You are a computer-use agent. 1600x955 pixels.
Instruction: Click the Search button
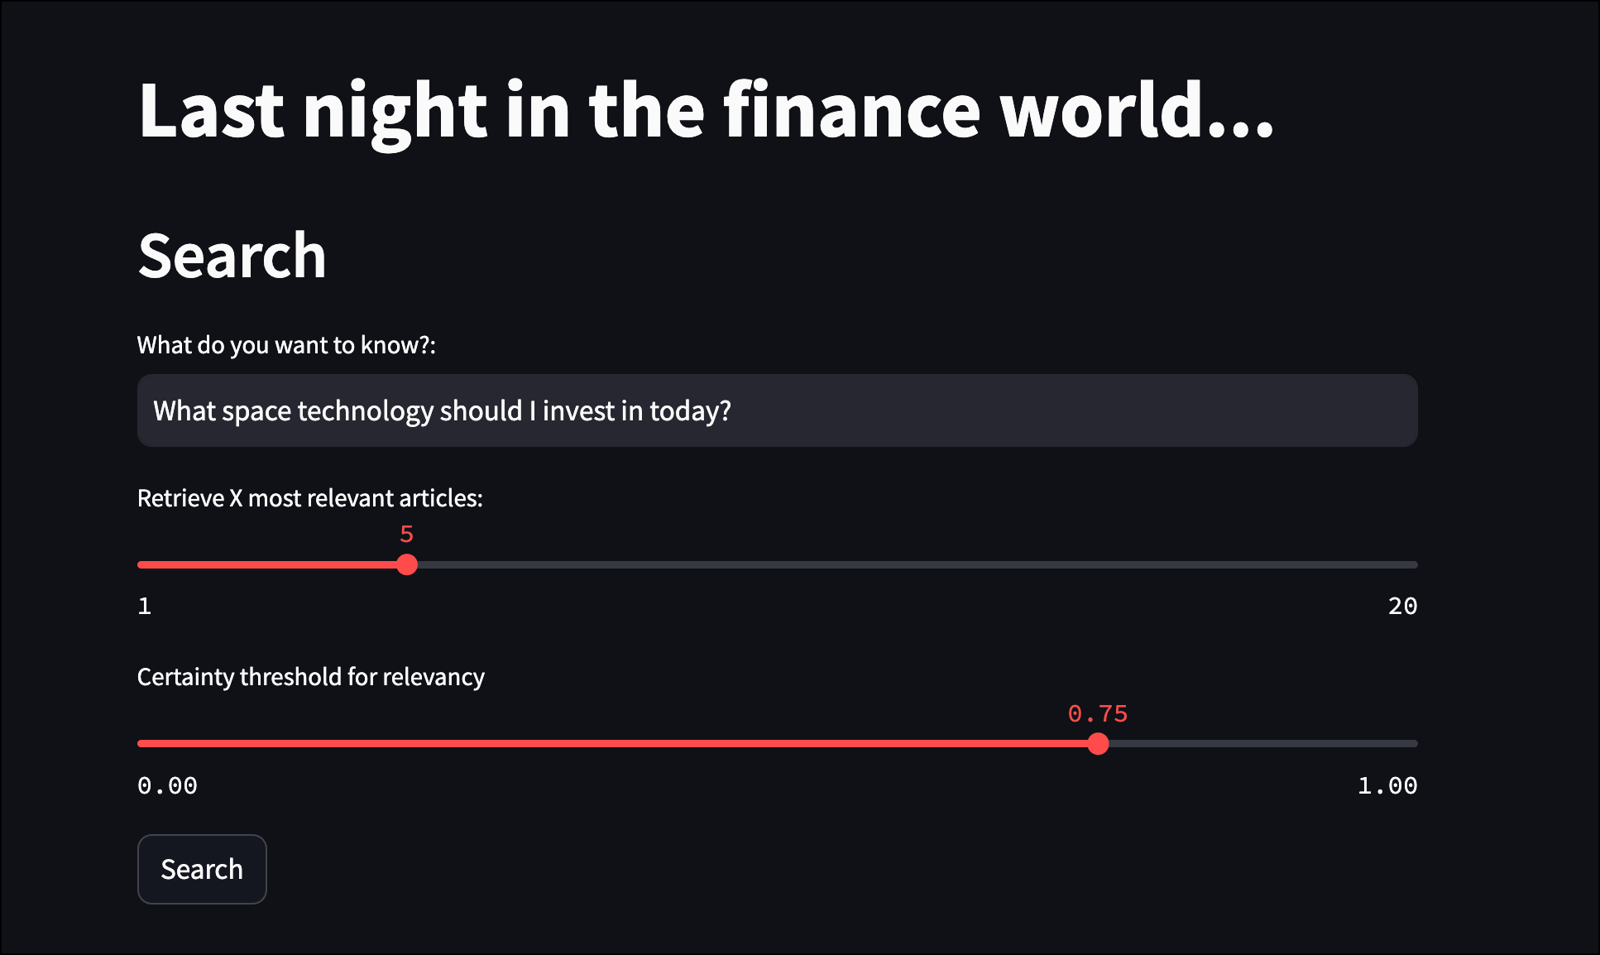(201, 869)
